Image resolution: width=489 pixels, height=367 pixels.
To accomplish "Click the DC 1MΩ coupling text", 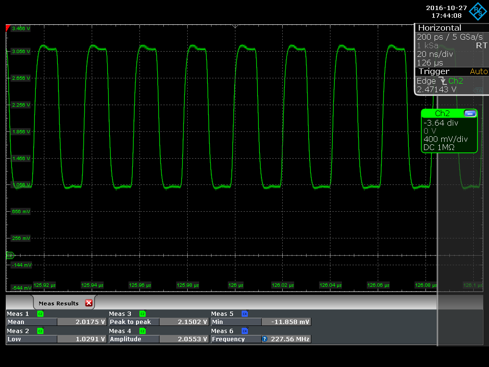I will point(439,147).
